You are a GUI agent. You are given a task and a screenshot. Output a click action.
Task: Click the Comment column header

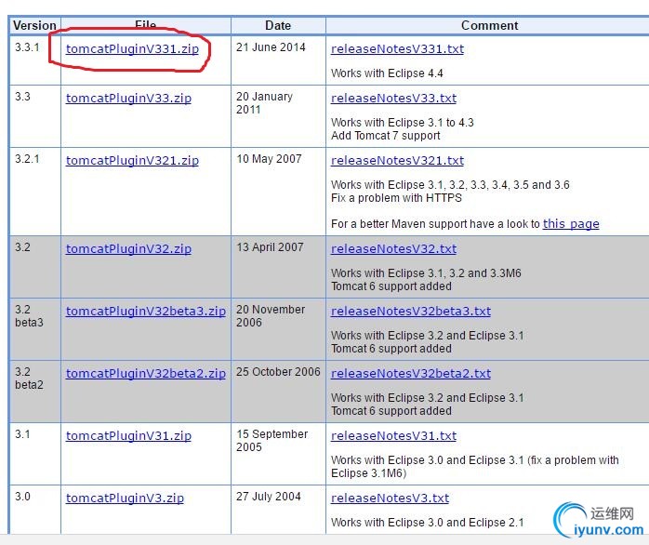pyautogui.click(x=490, y=26)
